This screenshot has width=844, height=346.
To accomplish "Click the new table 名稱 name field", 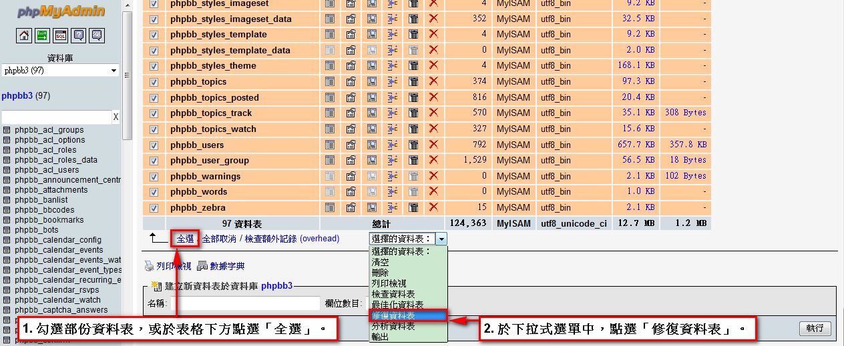I will point(250,304).
